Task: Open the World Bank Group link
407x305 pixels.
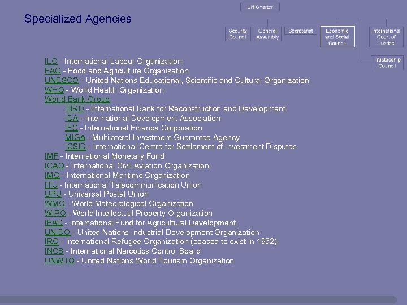Action: 77,99
